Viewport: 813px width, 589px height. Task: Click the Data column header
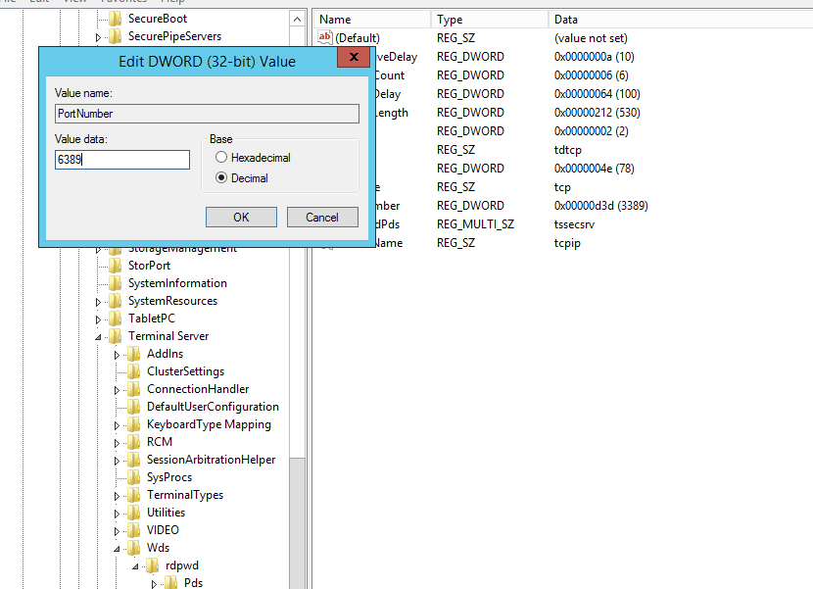(676, 20)
